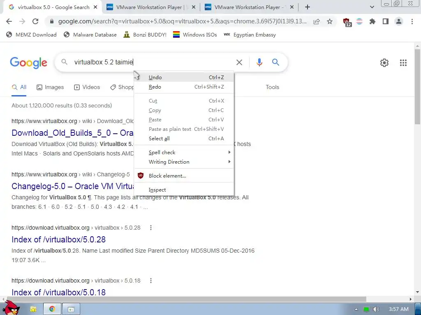Start voice search with the microphone icon

click(259, 62)
